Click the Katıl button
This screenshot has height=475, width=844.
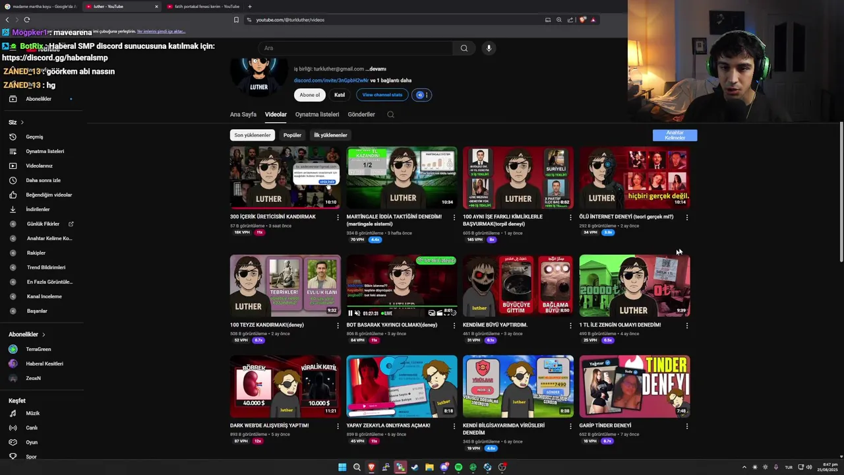[340, 95]
